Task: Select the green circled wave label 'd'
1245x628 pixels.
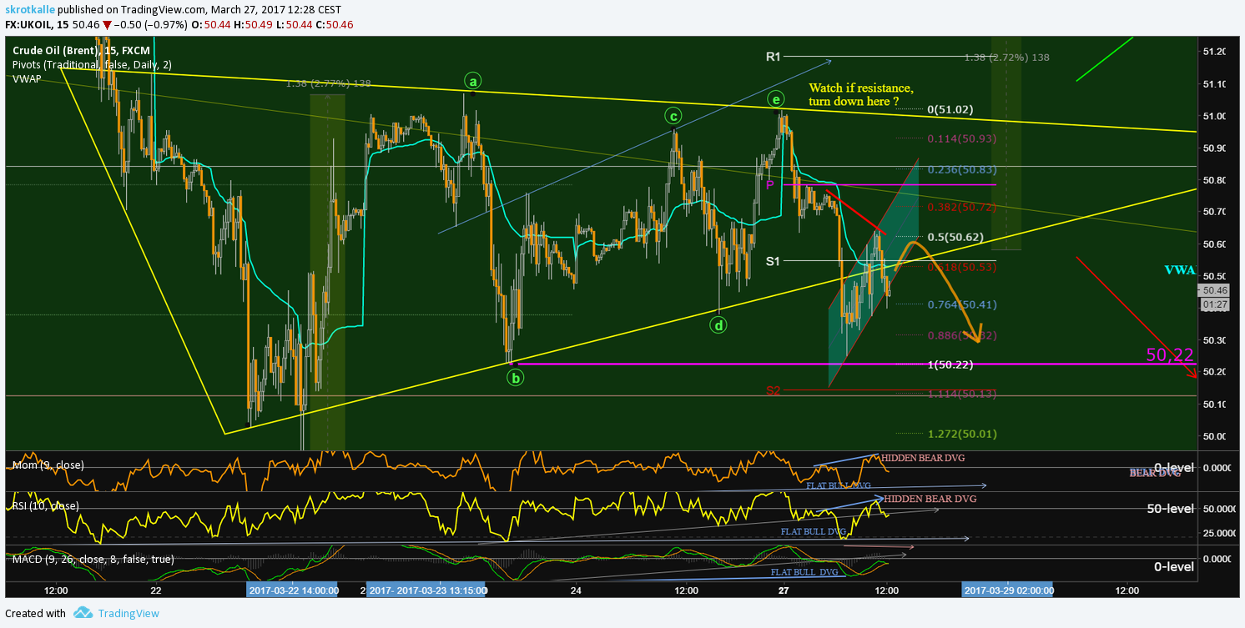Action: (x=718, y=324)
